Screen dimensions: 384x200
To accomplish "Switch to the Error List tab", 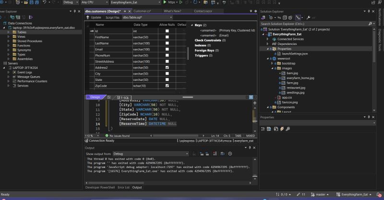I will click(123, 188).
